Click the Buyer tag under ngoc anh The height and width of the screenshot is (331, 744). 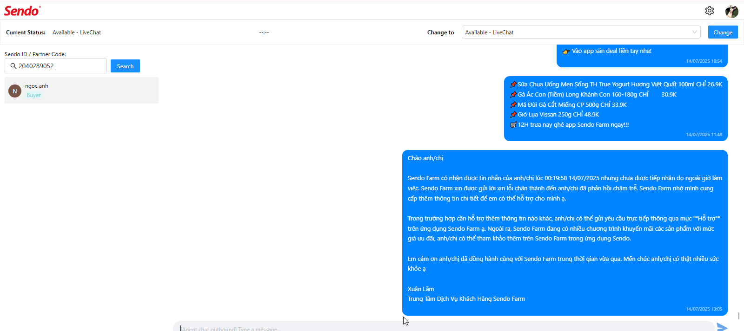pos(33,95)
